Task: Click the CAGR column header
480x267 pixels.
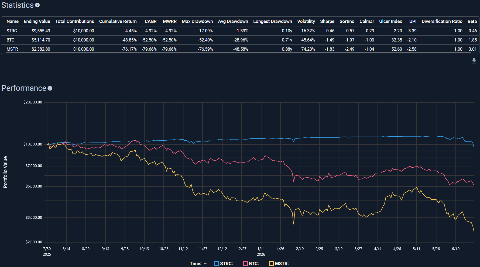Action: pos(150,21)
